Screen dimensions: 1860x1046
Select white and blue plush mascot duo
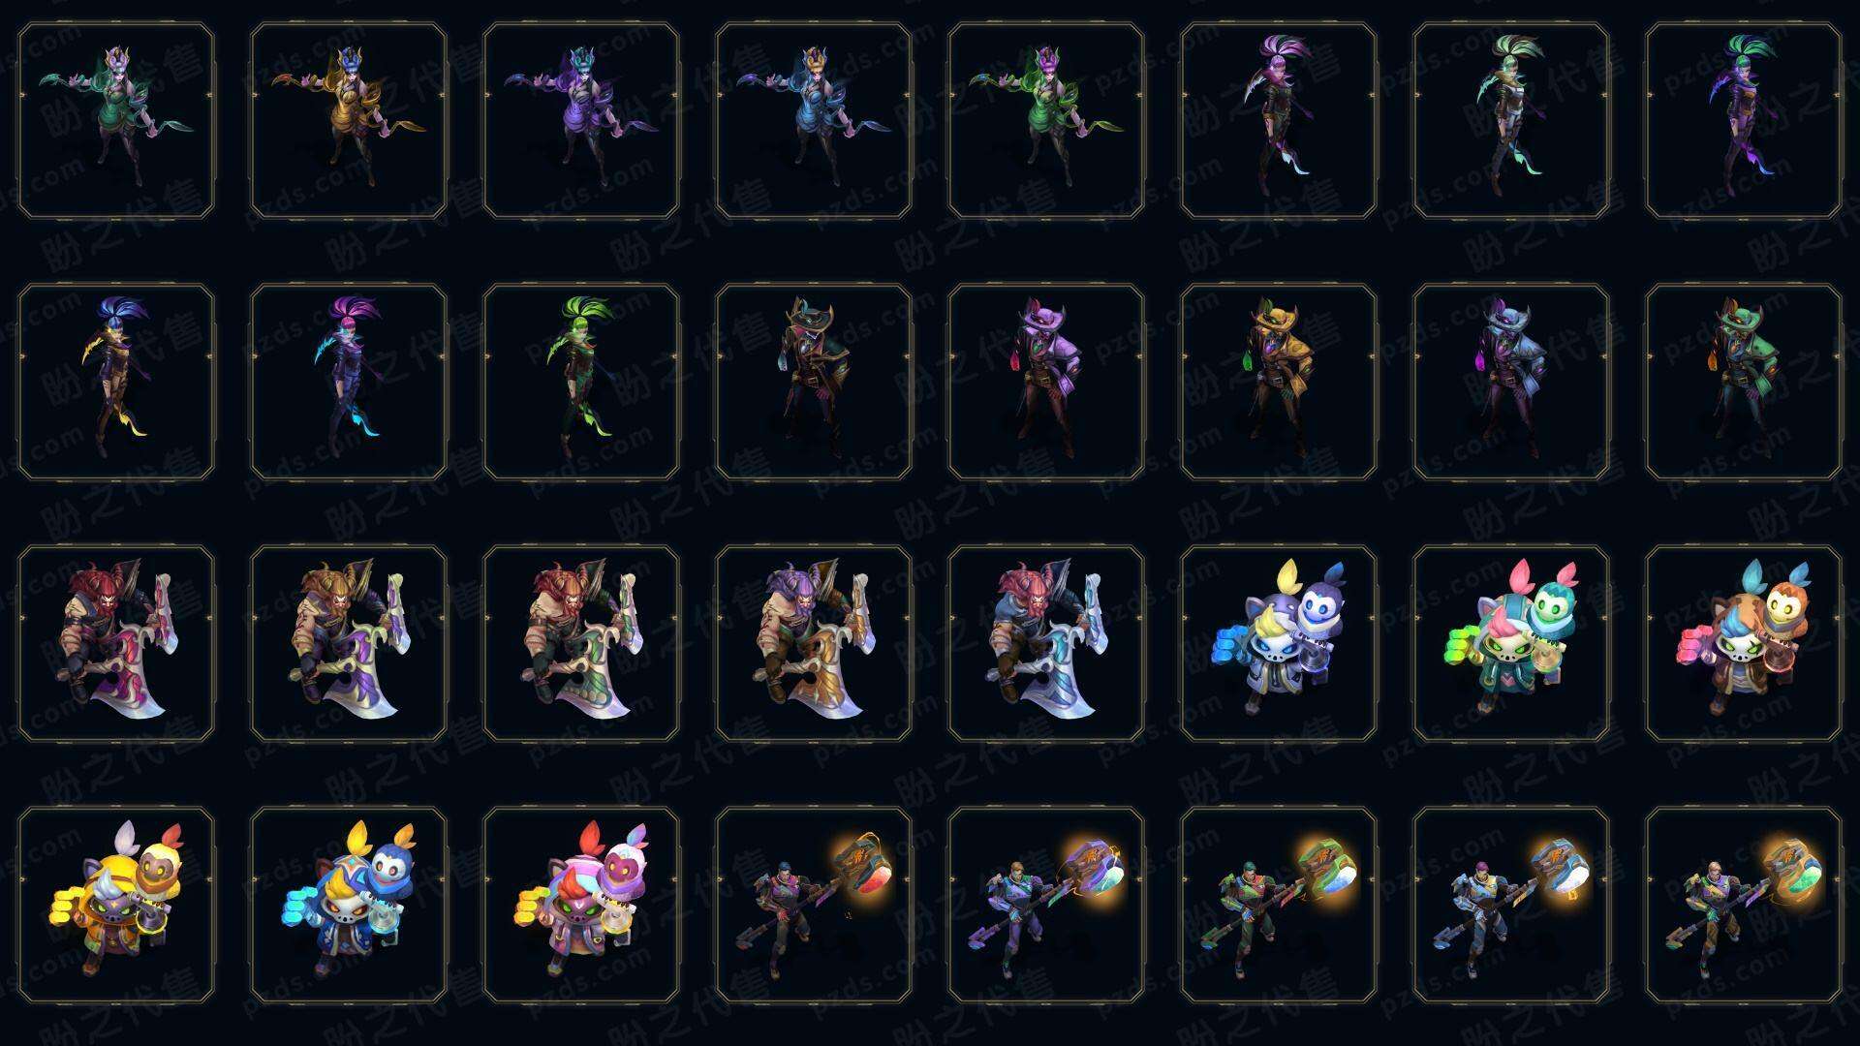pyautogui.click(x=1279, y=644)
